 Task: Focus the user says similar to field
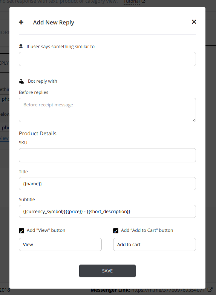(x=107, y=59)
